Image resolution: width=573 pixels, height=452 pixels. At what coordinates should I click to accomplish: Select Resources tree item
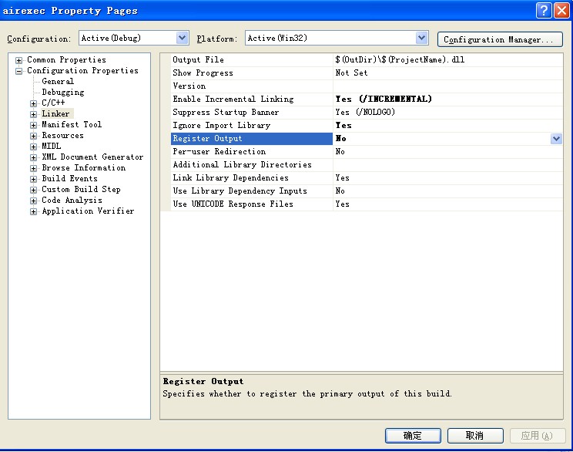coord(62,136)
